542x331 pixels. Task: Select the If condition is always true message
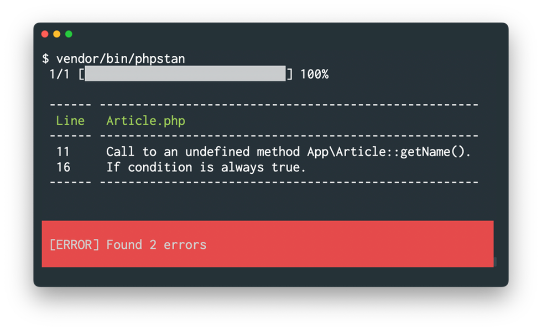[x=206, y=167]
